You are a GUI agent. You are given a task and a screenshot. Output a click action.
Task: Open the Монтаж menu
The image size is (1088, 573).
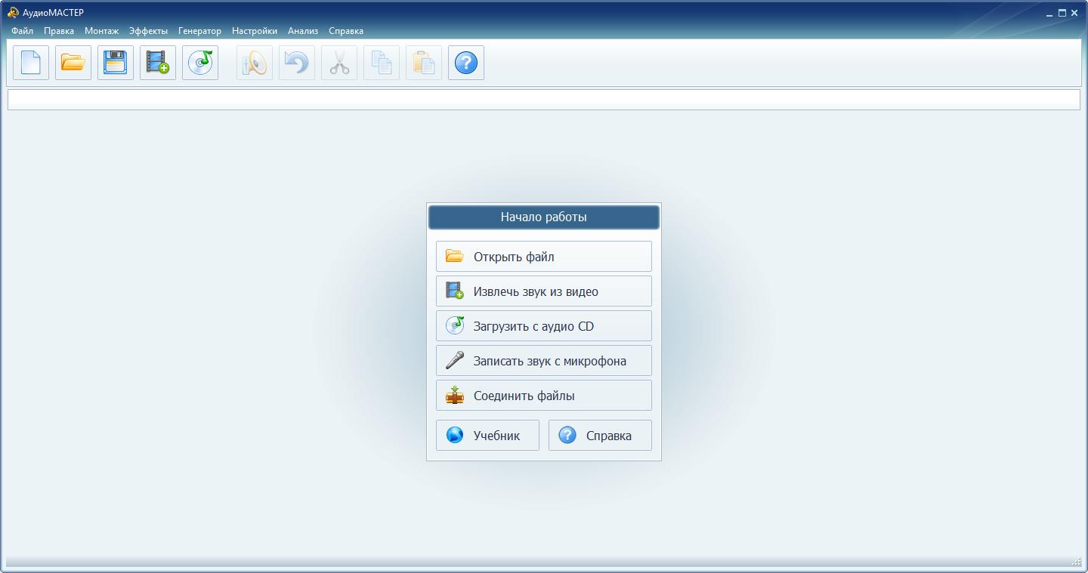click(101, 31)
